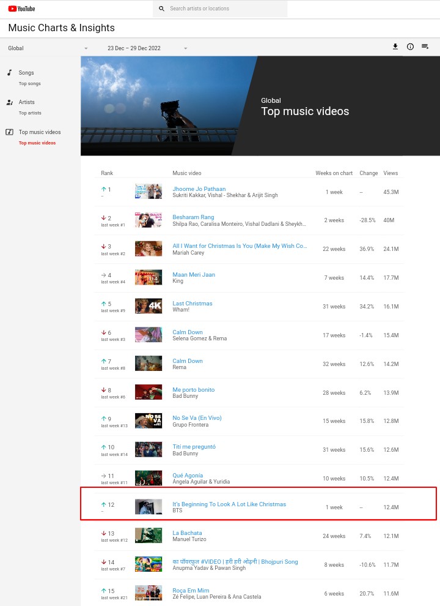Open Last Christmas video link

193,304
